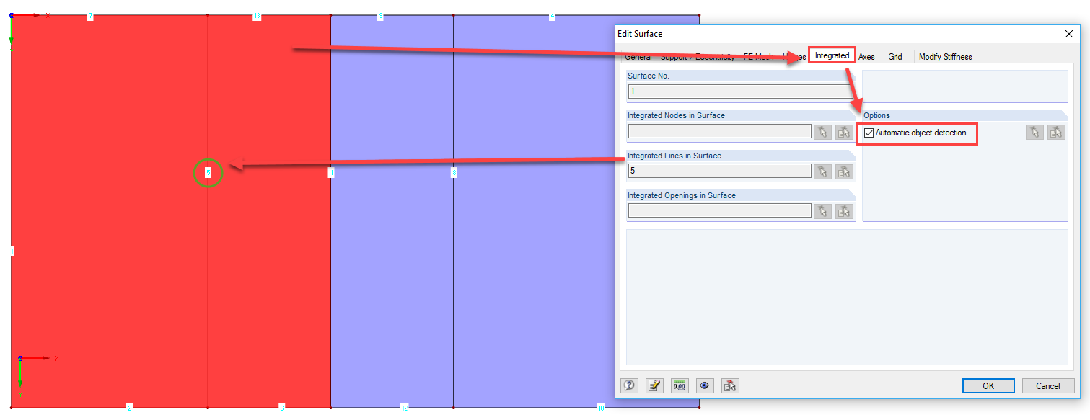The width and height of the screenshot is (1090, 420).
Task: Switch to the Axes tab
Action: (x=866, y=56)
